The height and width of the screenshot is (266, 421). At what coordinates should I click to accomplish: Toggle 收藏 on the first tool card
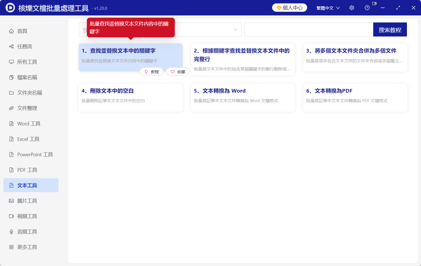point(178,72)
